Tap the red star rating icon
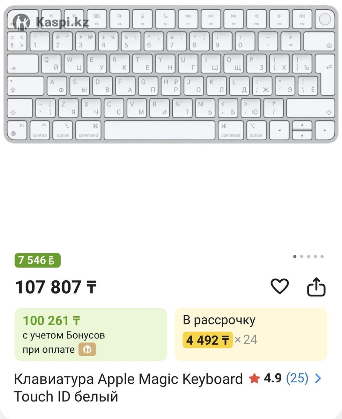This screenshot has width=342, height=419. [x=254, y=378]
